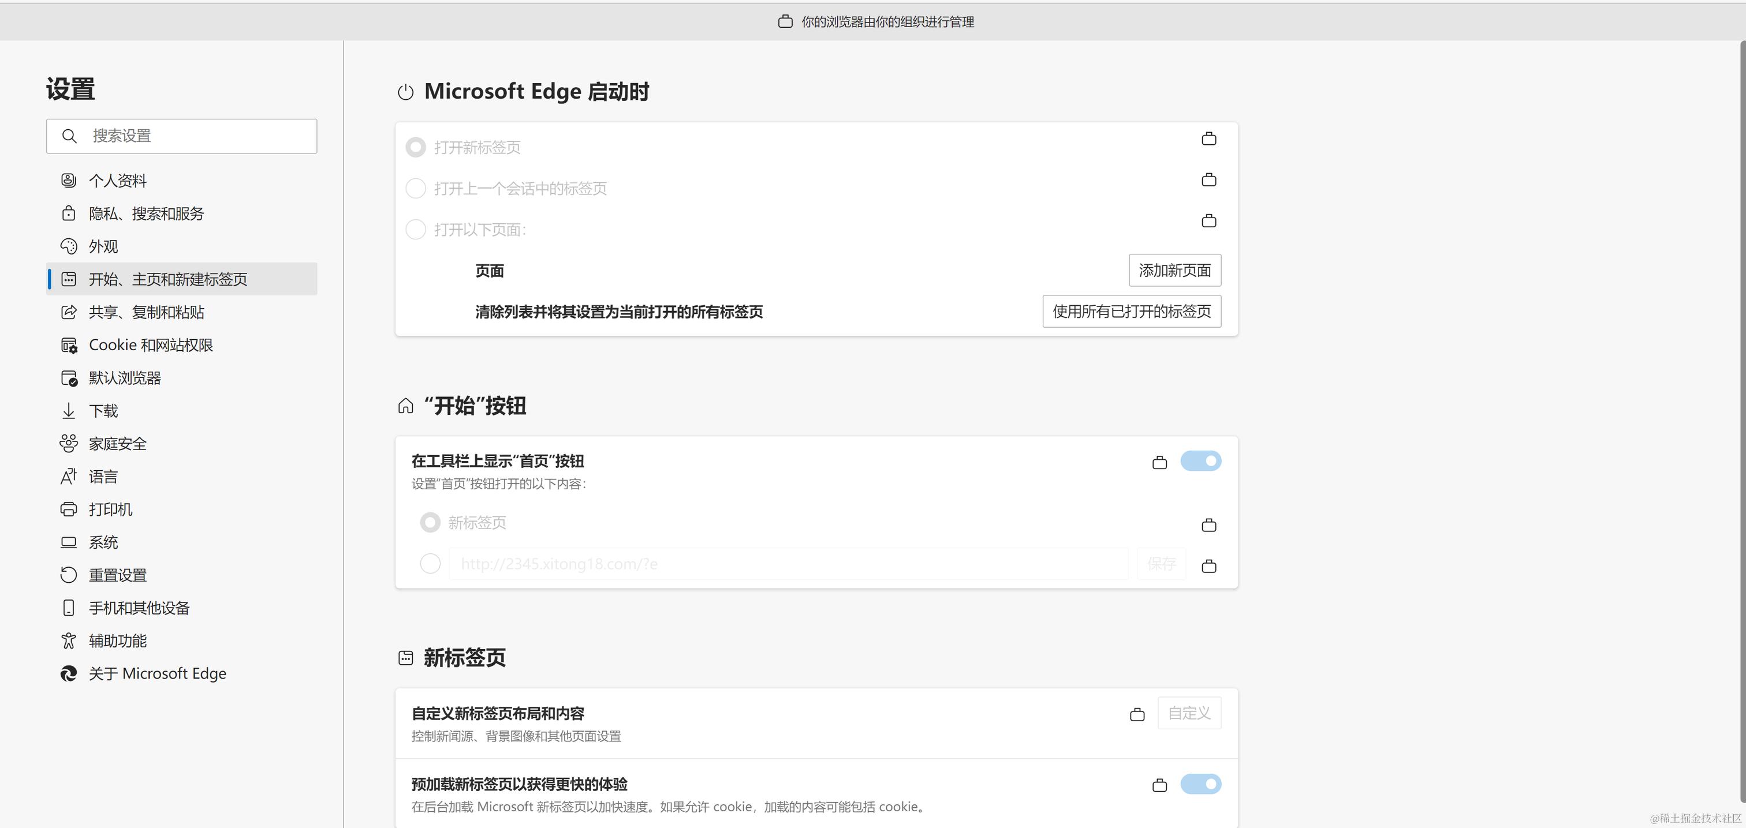
Task: Click the 搜索设置 search field
Action: click(x=196, y=136)
